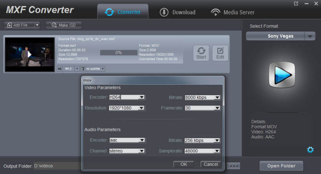
Task: Click the Output Folder path field
Action: point(57,166)
